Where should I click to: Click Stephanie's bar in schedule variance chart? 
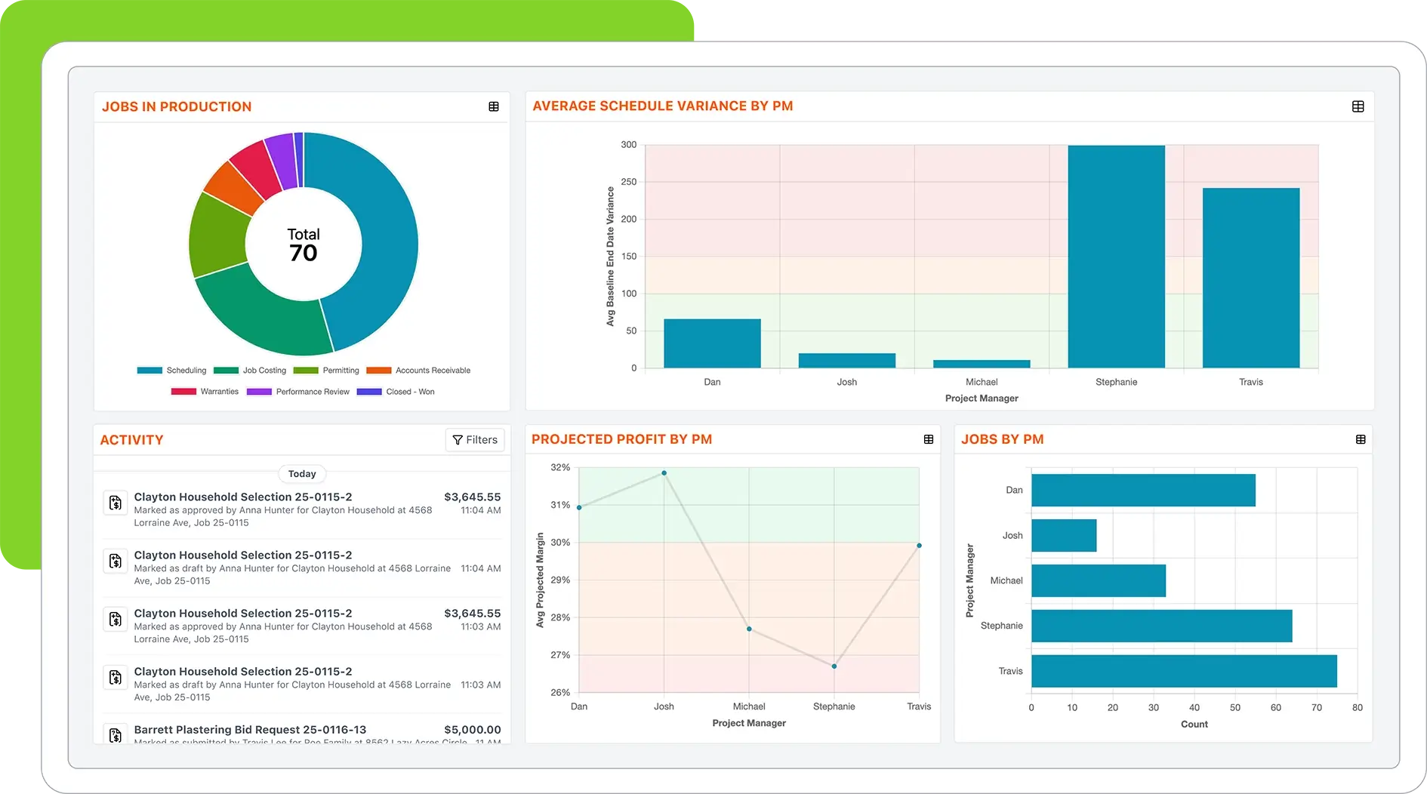pos(1116,257)
